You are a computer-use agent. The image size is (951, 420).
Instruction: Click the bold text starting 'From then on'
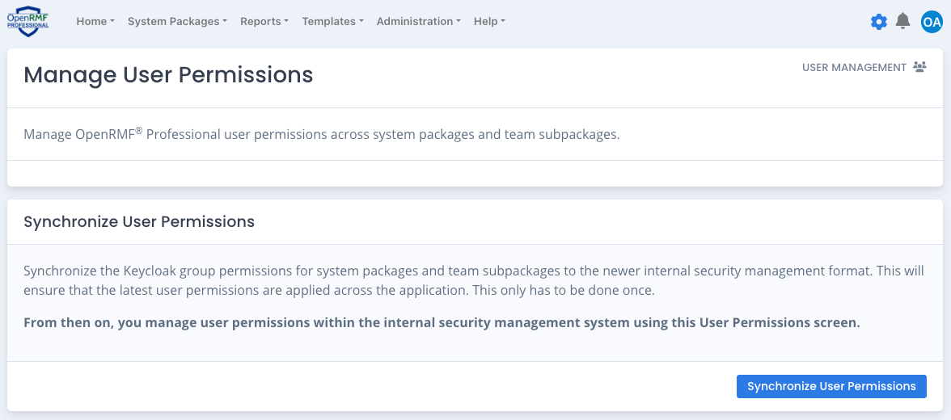pos(442,322)
